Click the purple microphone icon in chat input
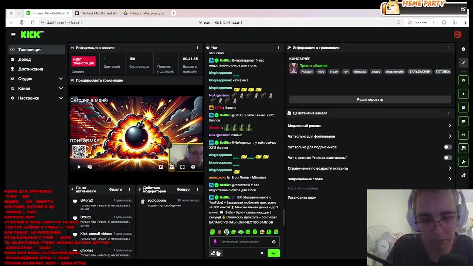This screenshot has height=266, width=473. click(215, 242)
